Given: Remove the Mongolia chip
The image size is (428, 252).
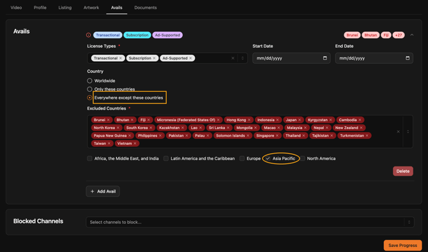Looking at the screenshot, I should tap(256, 128).
